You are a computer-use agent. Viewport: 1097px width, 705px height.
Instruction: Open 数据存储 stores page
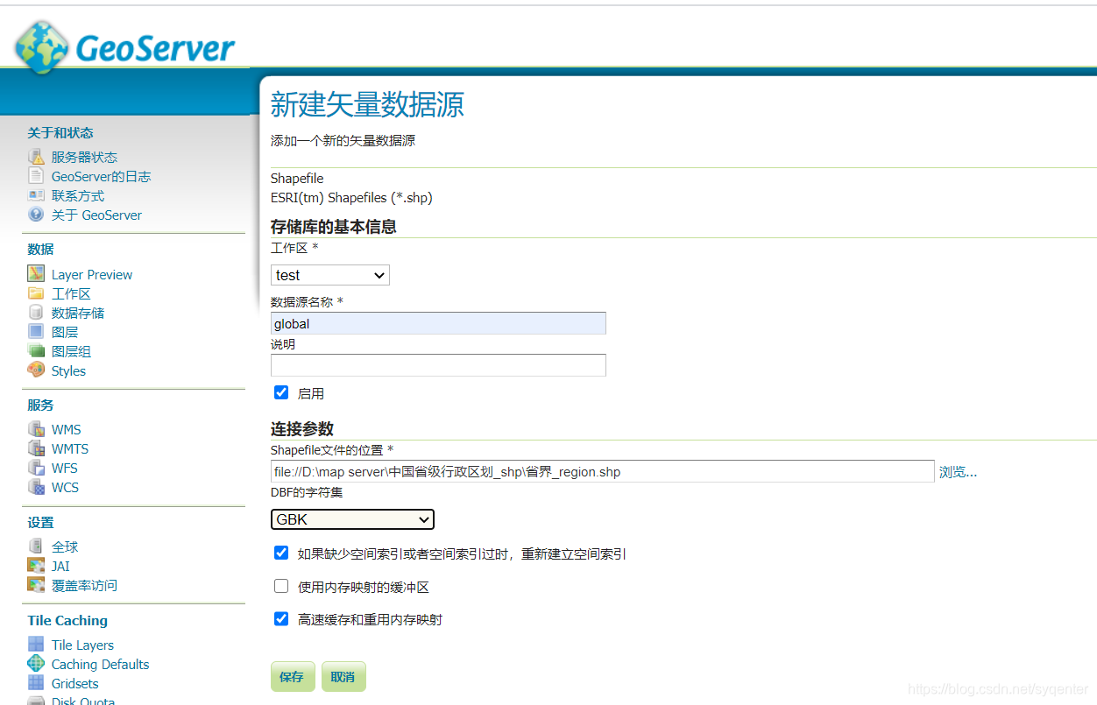pos(78,313)
